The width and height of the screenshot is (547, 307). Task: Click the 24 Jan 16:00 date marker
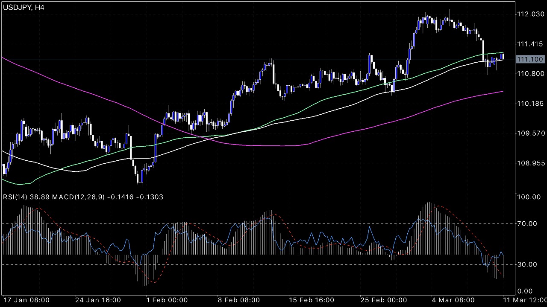[98, 300]
